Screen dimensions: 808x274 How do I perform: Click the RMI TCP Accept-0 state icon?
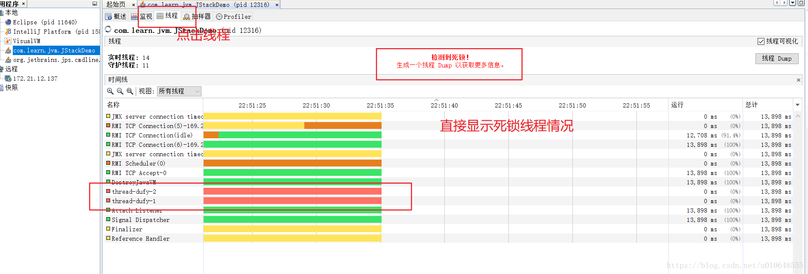(x=108, y=172)
